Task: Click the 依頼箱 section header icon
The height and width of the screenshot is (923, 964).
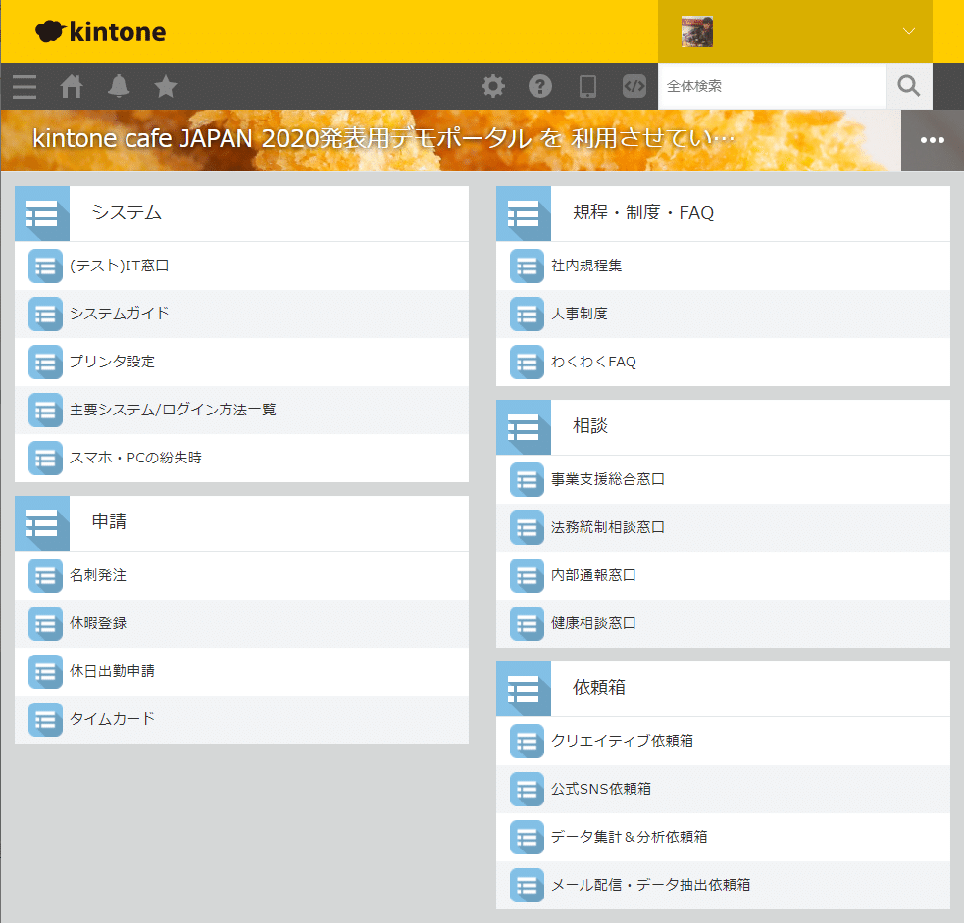Action: 524,689
